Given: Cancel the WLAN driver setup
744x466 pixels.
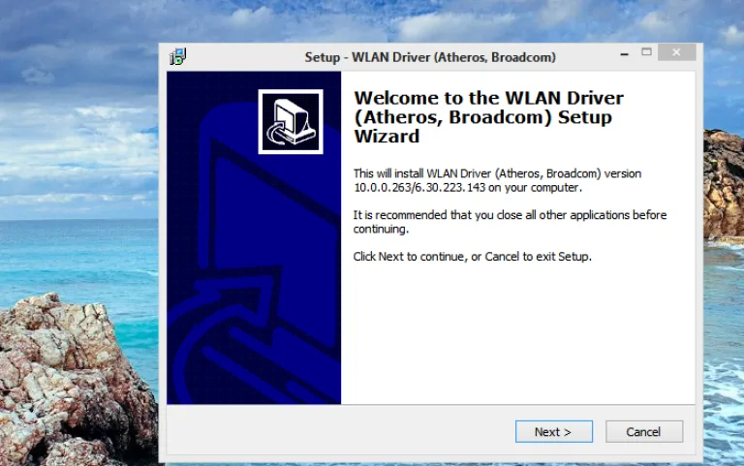Looking at the screenshot, I should pos(644,431).
